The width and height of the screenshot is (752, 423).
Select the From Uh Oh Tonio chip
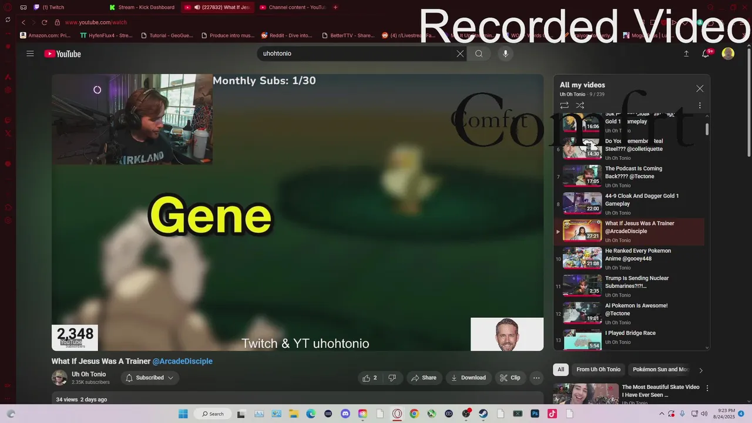[x=598, y=370]
